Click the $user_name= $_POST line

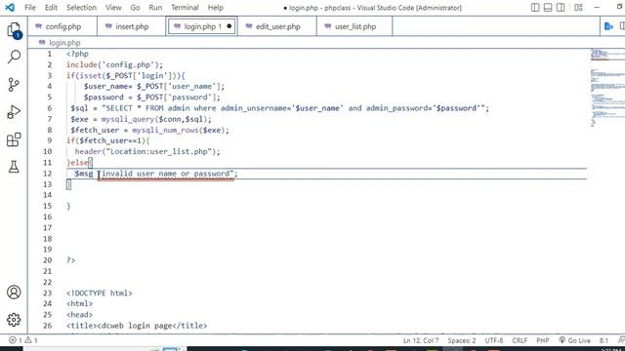154,87
